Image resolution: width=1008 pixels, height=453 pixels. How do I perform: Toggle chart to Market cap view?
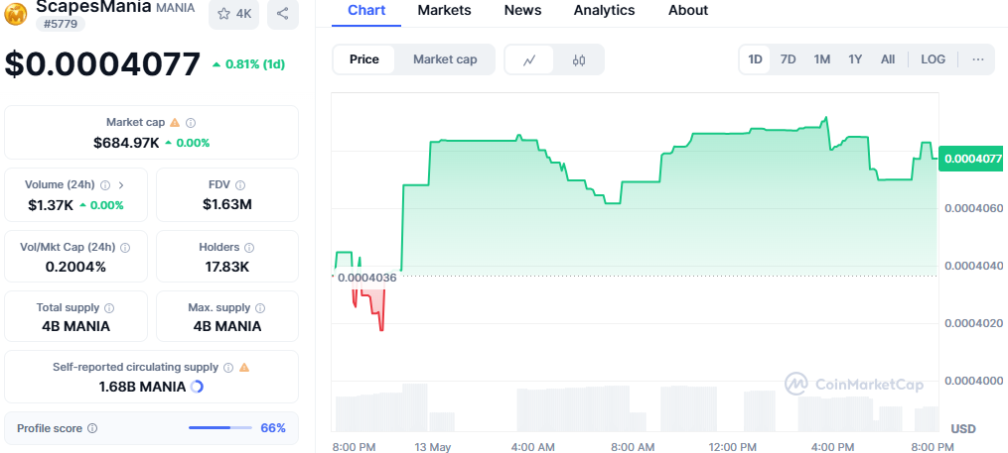pos(445,59)
